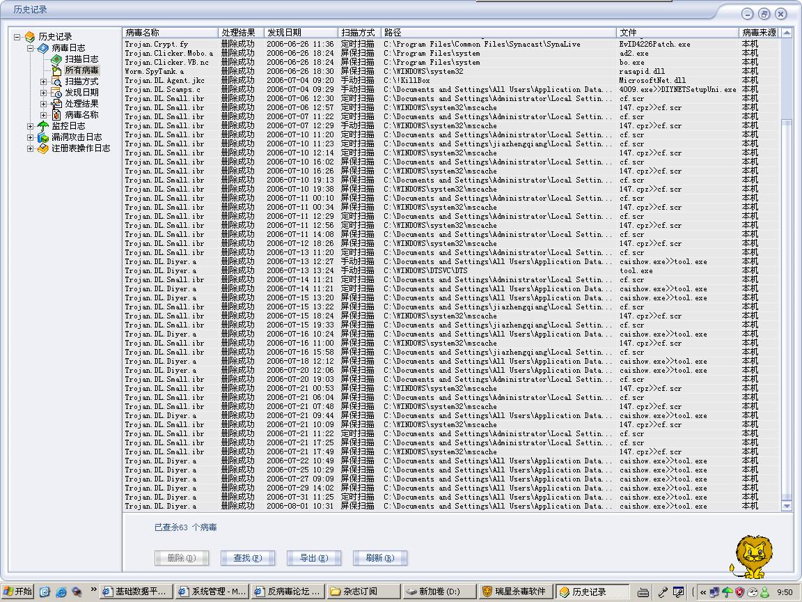
Task: Sort by 病毒名称 column header
Action: tap(142, 33)
